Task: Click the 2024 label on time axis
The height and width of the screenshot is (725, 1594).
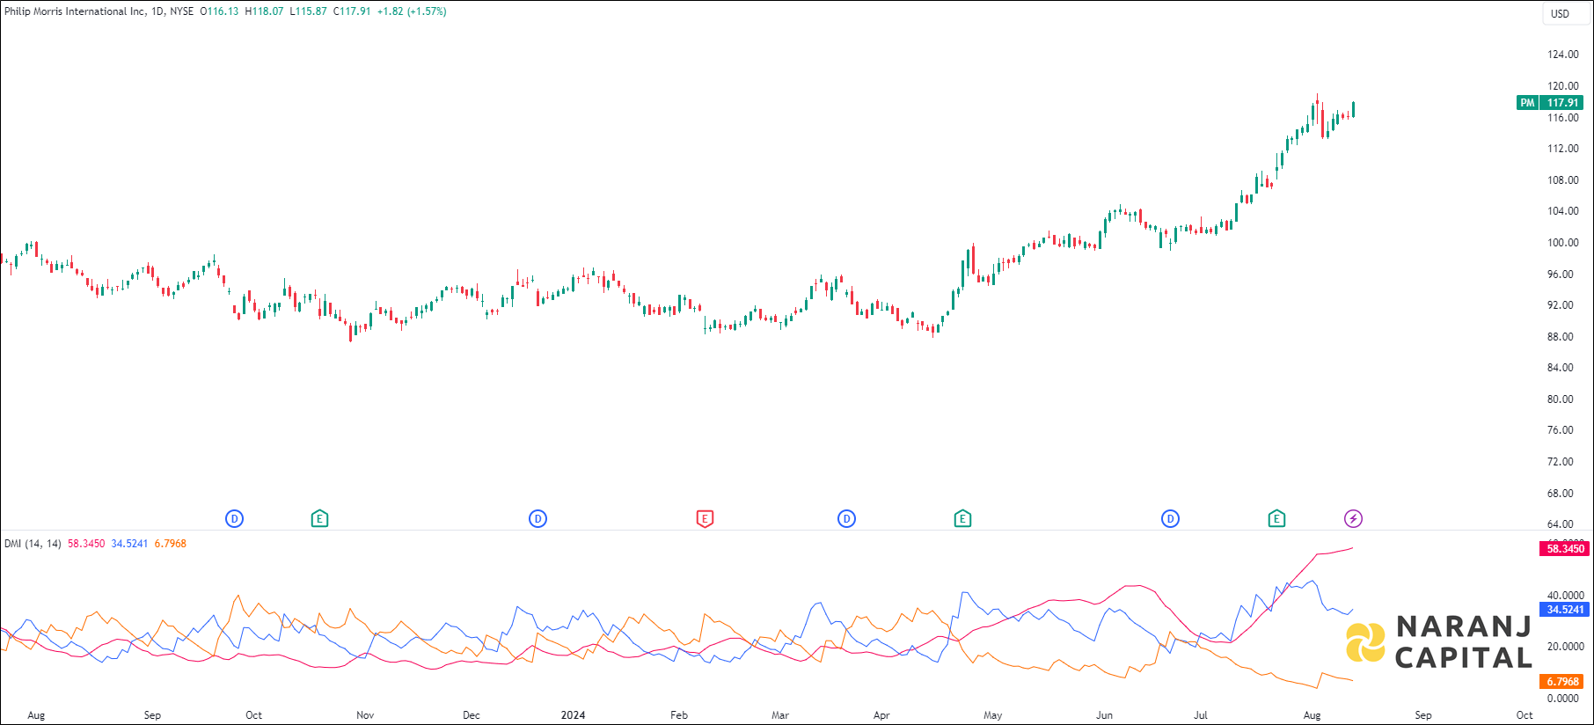Action: [573, 715]
